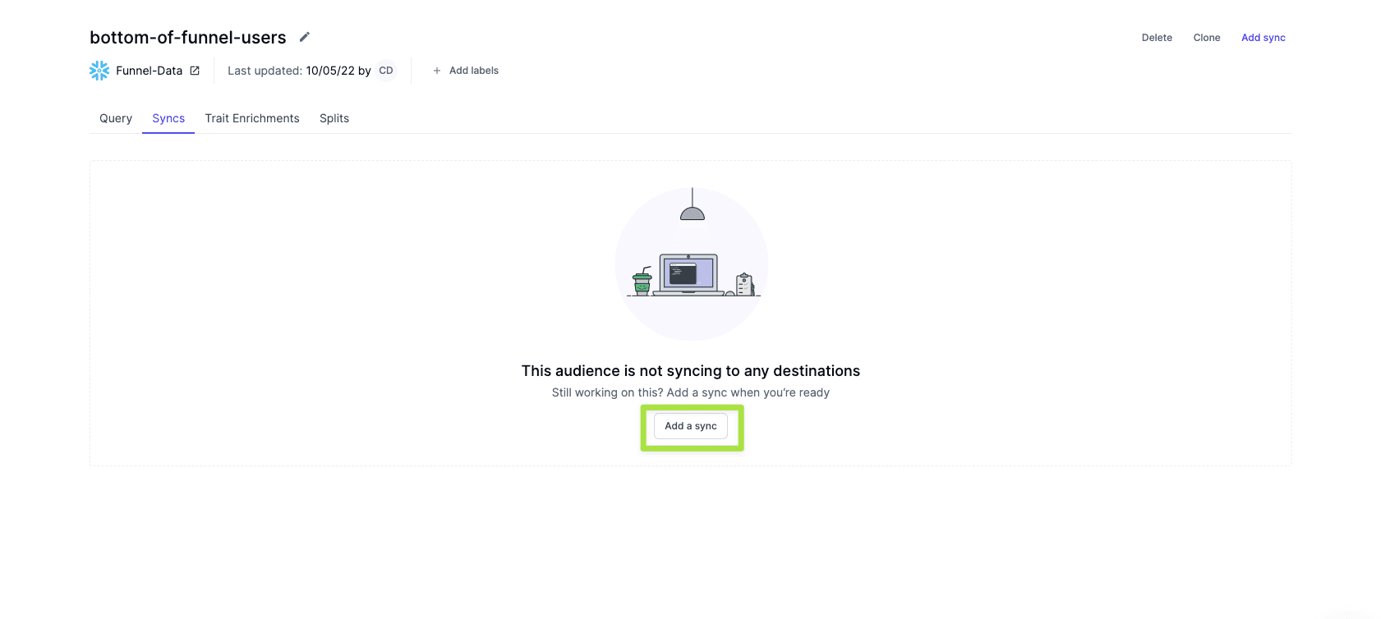Screen dimensions: 1385x619
Task: Click the Snowflake source logo
Action: 99,71
